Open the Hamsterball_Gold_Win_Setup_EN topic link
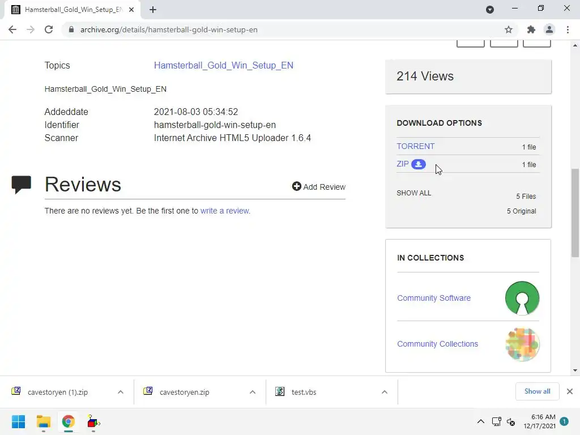Image resolution: width=580 pixels, height=435 pixels. point(223,66)
